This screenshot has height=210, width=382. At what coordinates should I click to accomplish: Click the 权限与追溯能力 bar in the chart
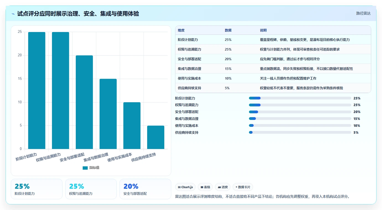61,90
